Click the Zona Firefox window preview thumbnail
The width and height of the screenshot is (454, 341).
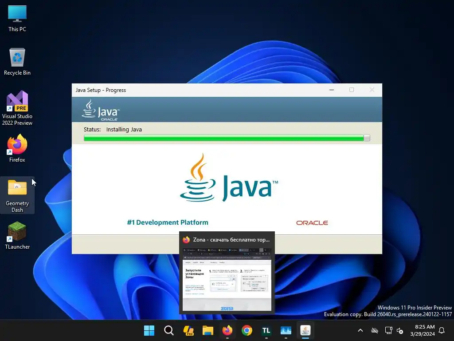pyautogui.click(x=227, y=280)
